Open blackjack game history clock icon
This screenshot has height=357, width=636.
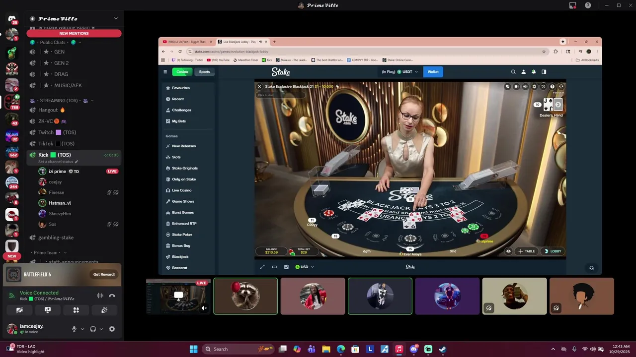coord(543,86)
